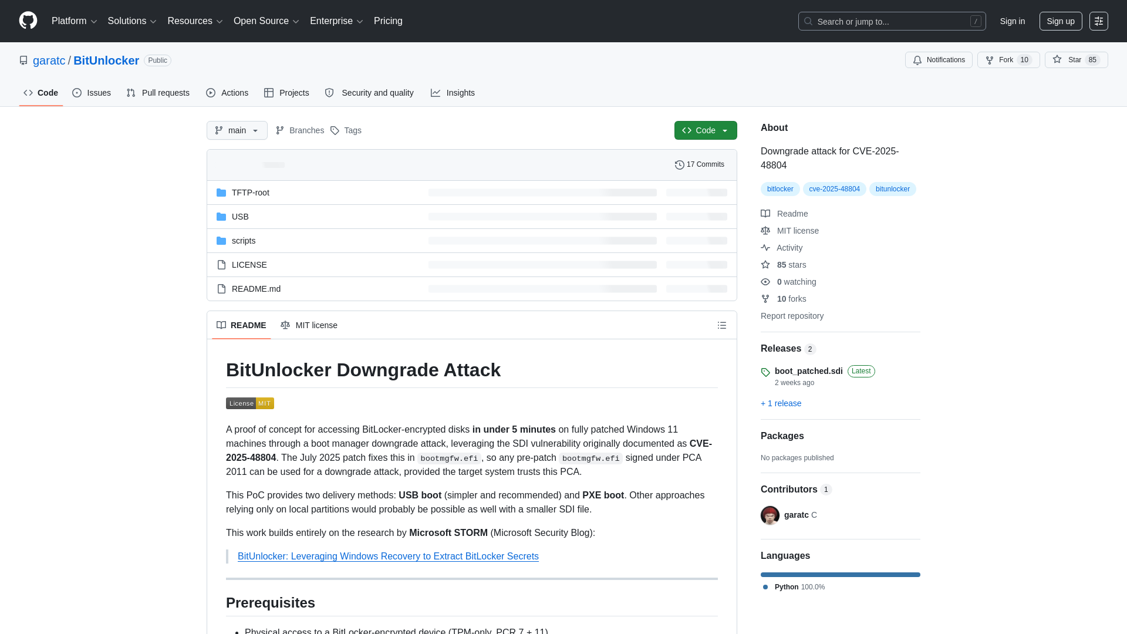Open the Packages heading link
This screenshot has width=1127, height=634.
tap(782, 436)
